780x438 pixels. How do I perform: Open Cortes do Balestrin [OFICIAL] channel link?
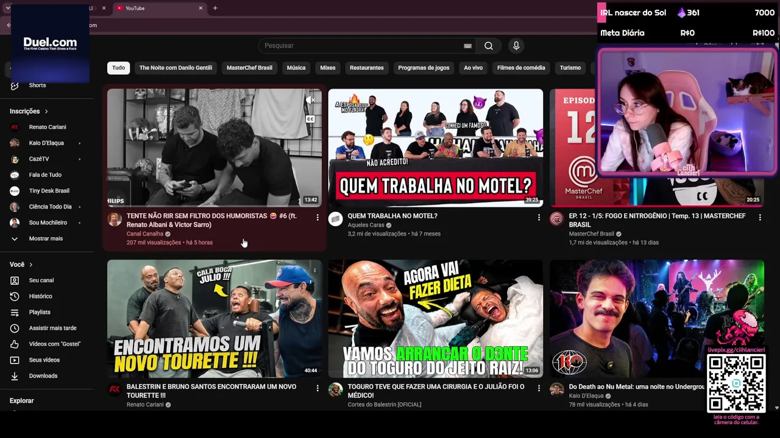(x=385, y=405)
